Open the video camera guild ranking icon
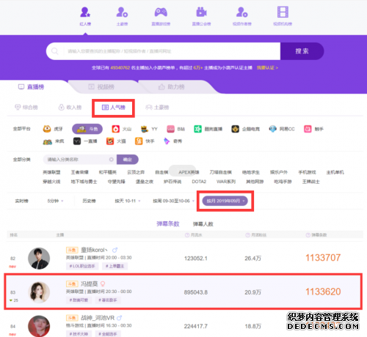Screen dimensions: 367x337 pyautogui.click(x=201, y=12)
